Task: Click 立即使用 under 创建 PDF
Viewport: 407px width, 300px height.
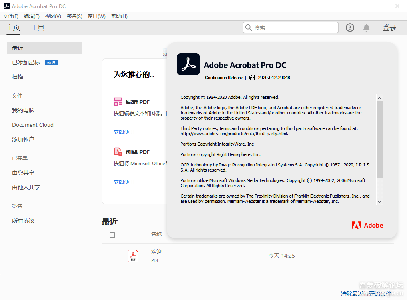Action: (x=124, y=182)
